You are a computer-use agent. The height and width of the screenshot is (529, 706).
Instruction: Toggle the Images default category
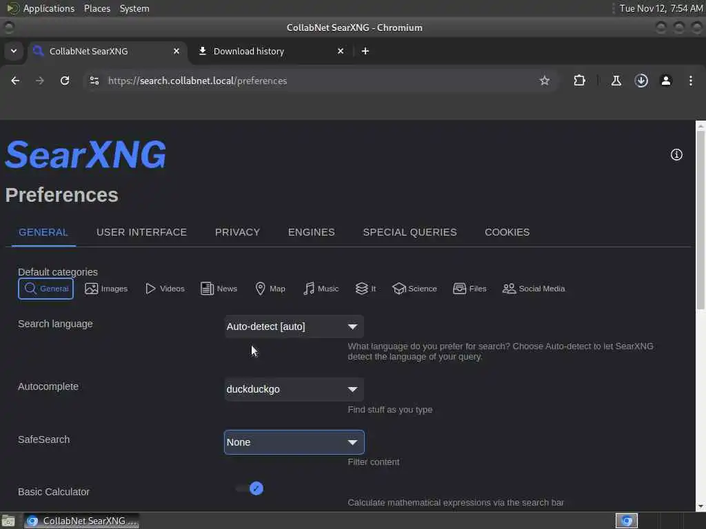tap(106, 289)
